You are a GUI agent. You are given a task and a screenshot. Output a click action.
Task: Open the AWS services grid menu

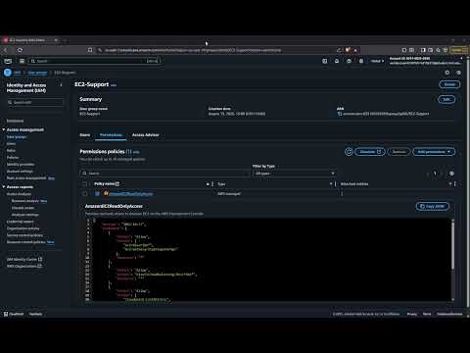click(22, 61)
